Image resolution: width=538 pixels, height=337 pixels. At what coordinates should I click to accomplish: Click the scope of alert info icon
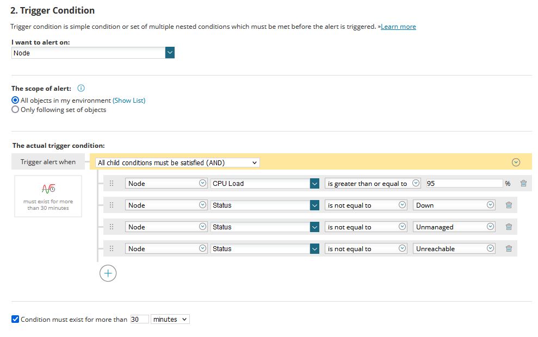[81, 88]
